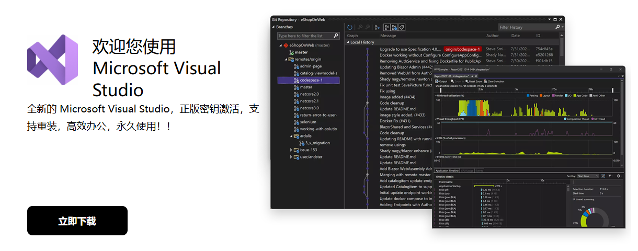Select the 3_x_migration branch
Viewport: 638px width, 251px height.
317,143
